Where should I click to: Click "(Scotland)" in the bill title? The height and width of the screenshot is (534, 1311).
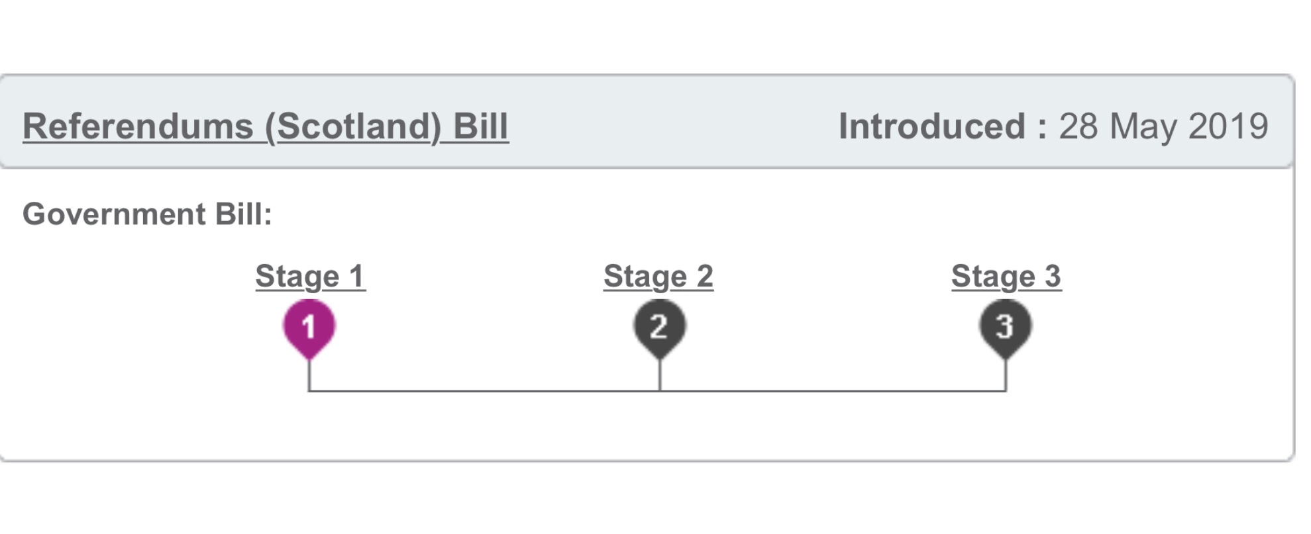pyautogui.click(x=353, y=126)
